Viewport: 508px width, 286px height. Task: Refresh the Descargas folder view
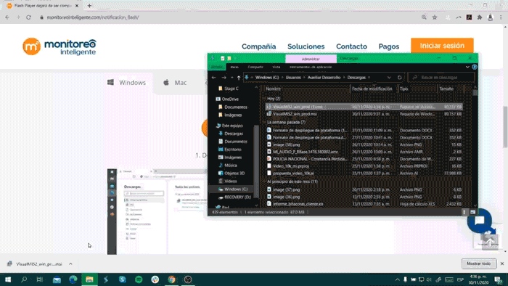399,78
